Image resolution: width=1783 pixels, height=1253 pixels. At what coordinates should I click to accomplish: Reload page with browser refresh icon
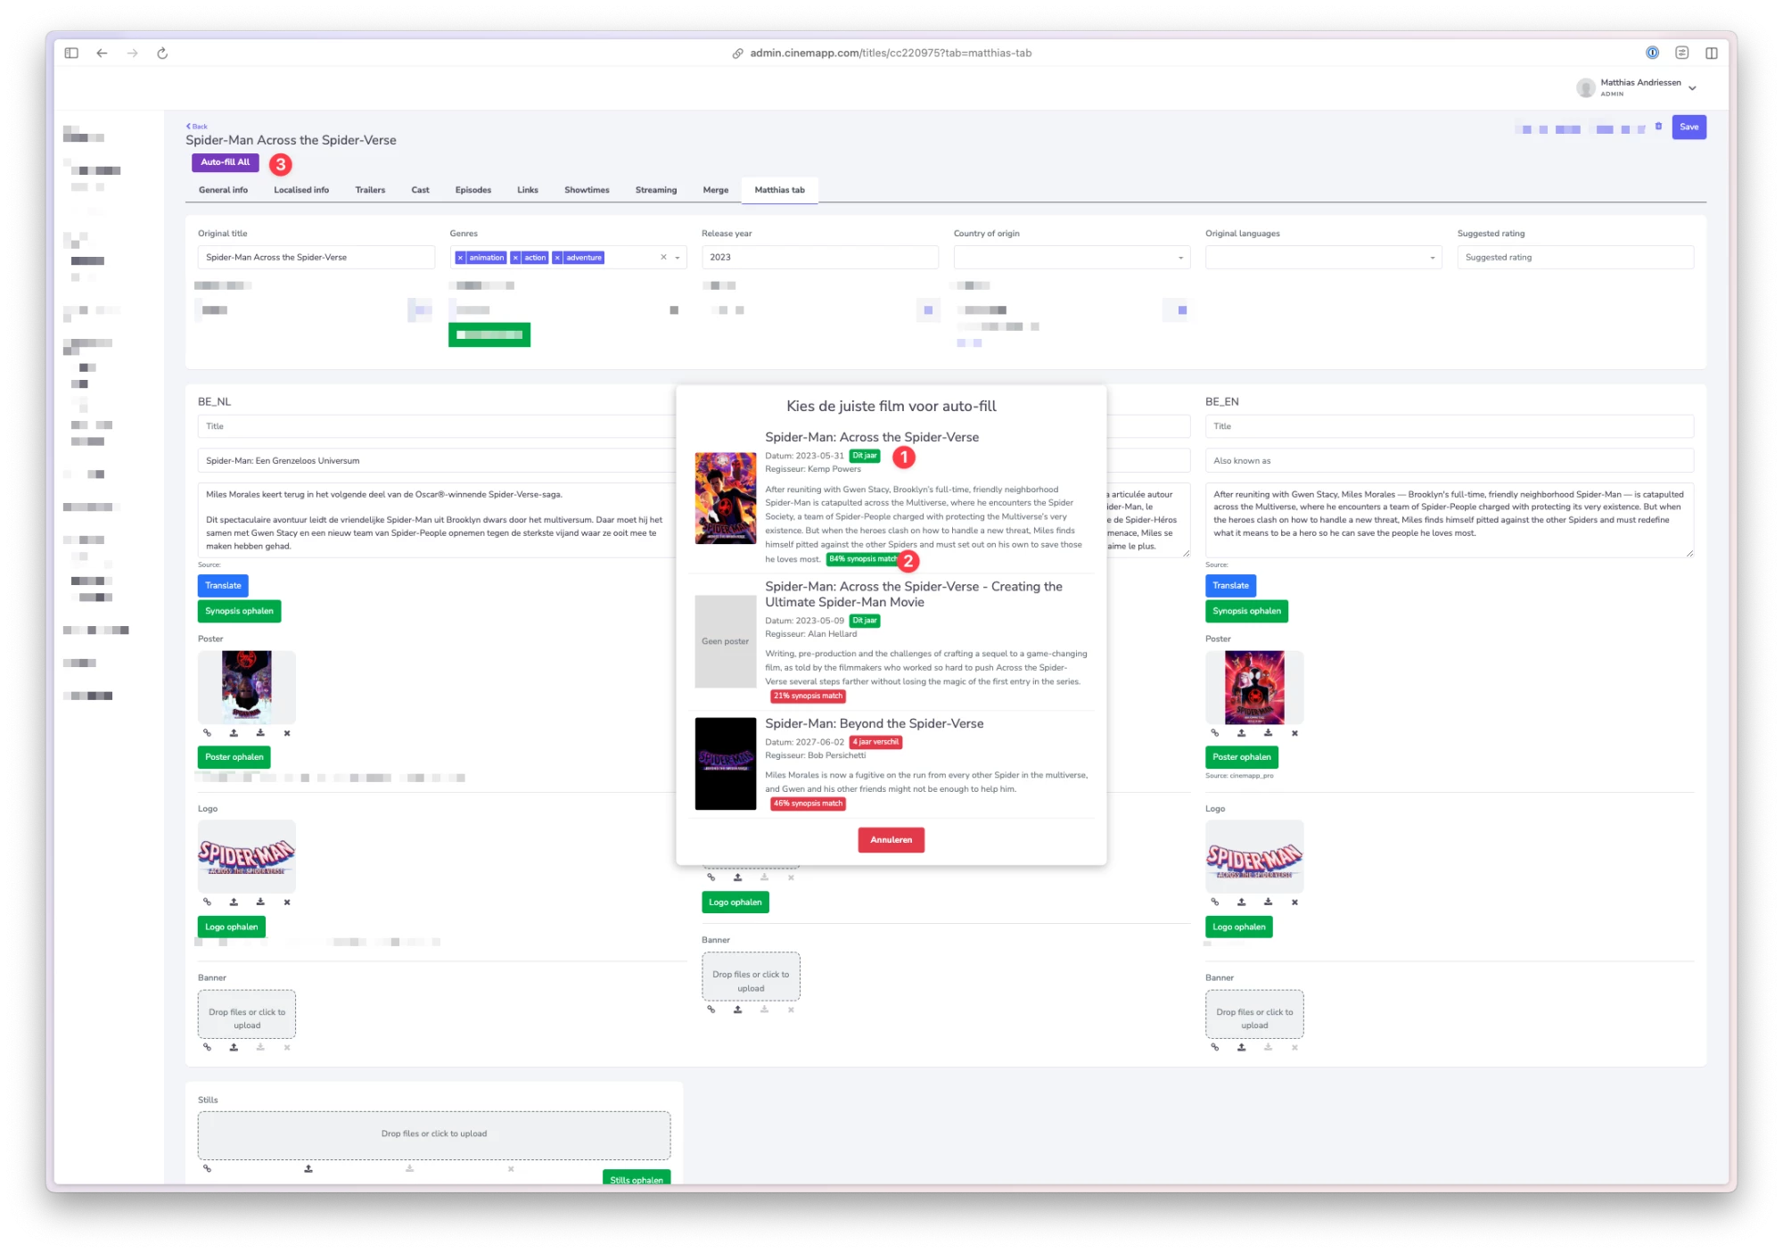[x=162, y=54]
